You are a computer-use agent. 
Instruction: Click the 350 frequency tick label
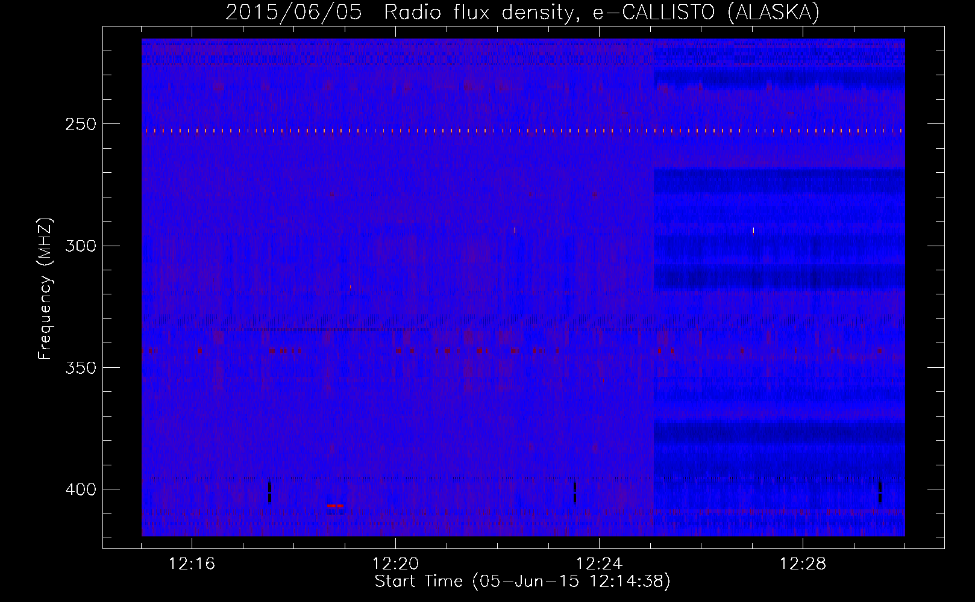coord(81,368)
